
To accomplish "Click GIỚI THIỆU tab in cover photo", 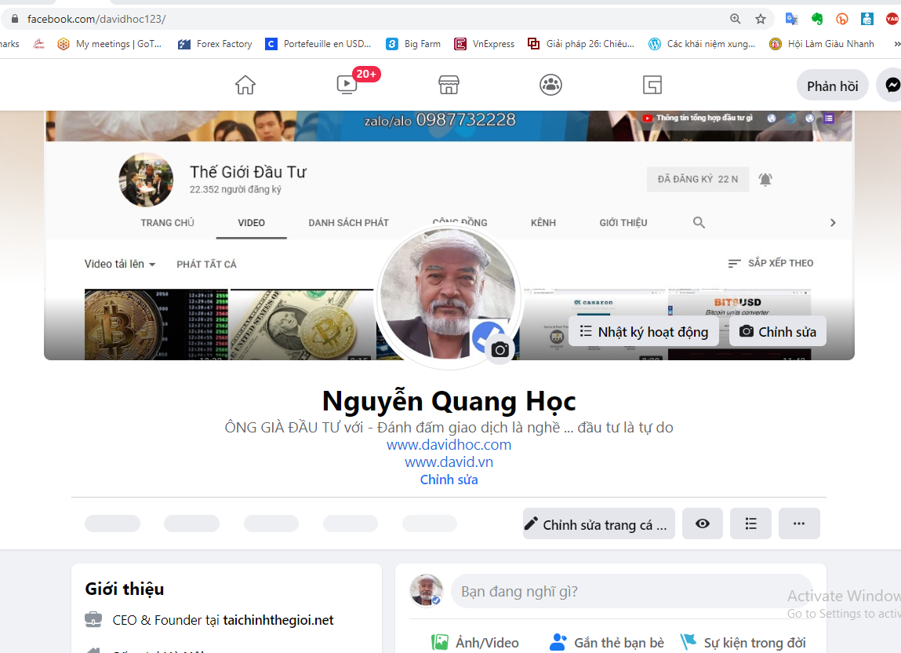I will coord(623,223).
